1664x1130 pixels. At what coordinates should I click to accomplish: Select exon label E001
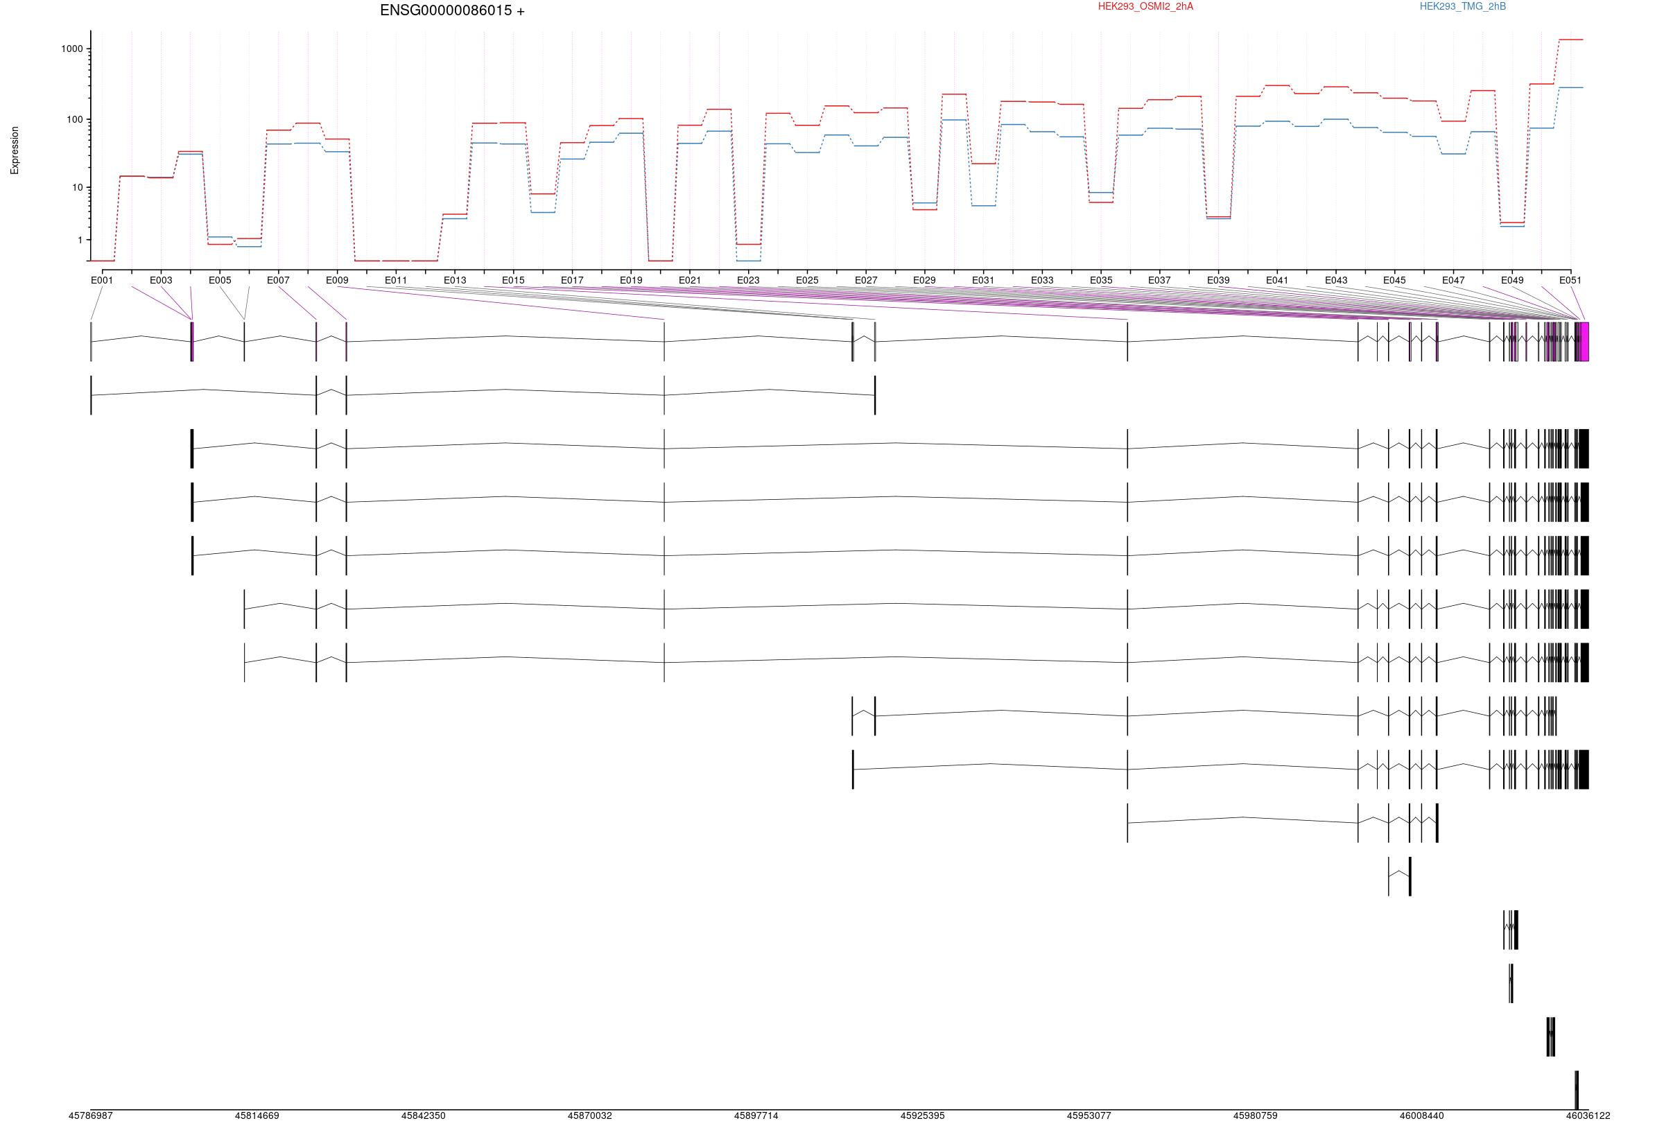pyautogui.click(x=102, y=281)
